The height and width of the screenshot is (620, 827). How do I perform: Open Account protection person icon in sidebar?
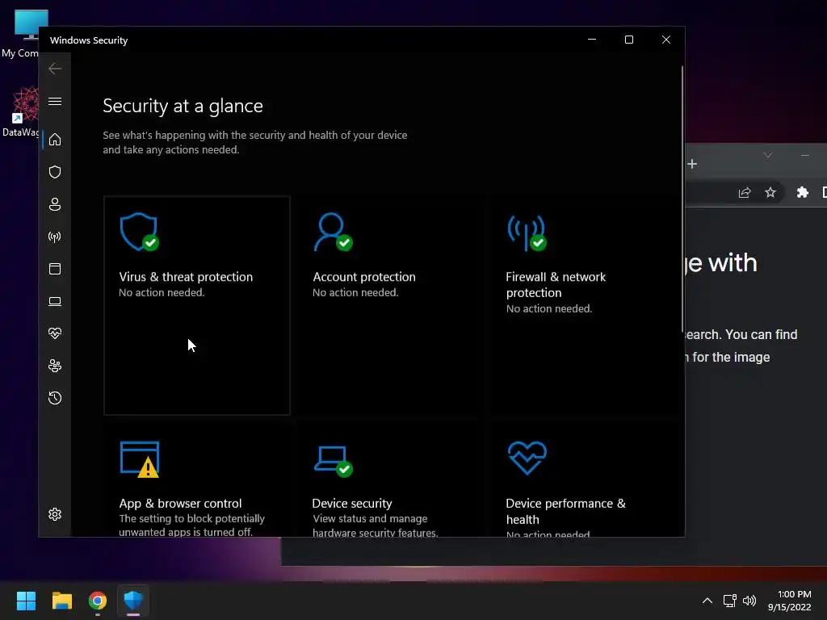pos(55,204)
